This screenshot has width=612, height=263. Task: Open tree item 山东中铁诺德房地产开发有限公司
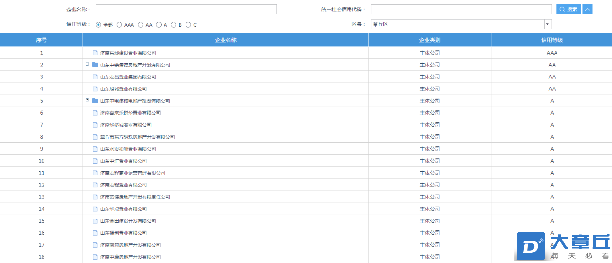coord(135,65)
